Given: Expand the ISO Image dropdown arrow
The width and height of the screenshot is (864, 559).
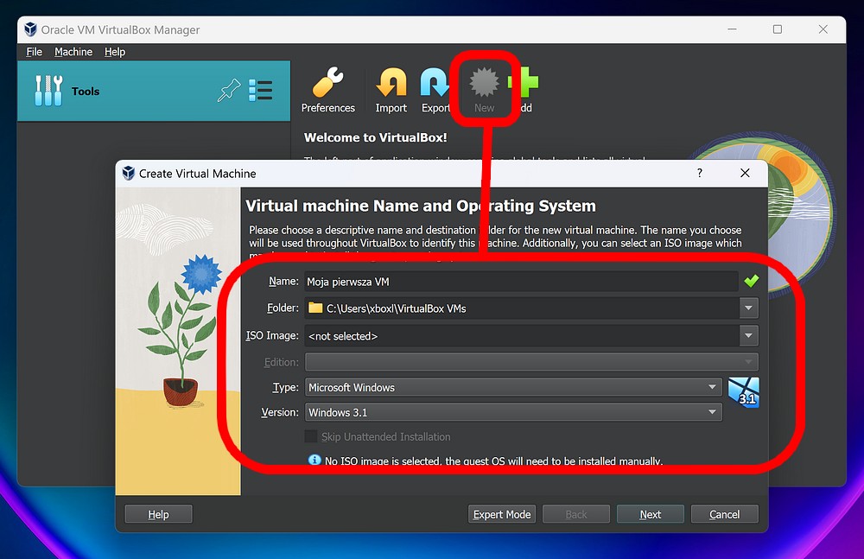Looking at the screenshot, I should 749,335.
